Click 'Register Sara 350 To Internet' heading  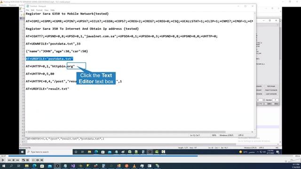(82, 29)
